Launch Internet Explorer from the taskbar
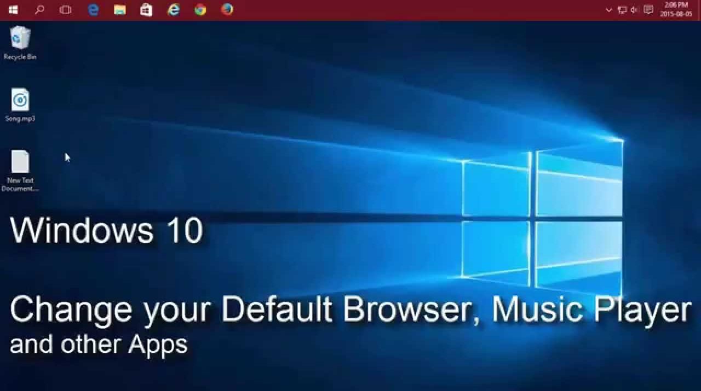Image resolution: width=701 pixels, height=391 pixels. point(174,10)
